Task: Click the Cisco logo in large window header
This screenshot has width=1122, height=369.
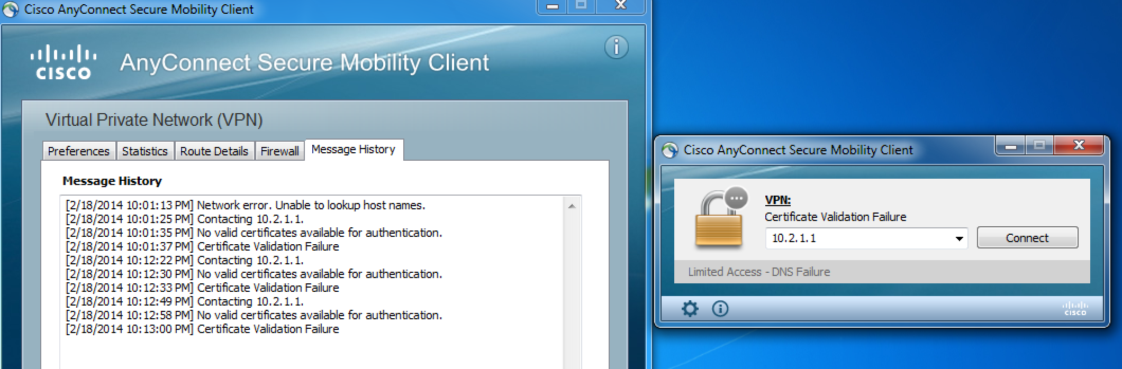Action: click(64, 62)
